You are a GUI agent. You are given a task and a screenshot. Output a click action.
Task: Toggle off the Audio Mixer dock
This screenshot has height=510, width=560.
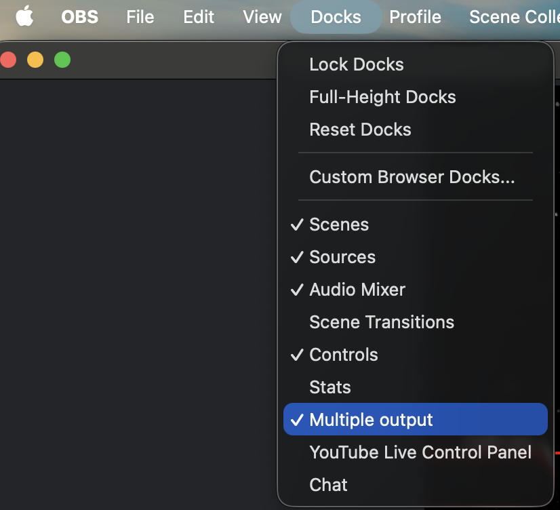(357, 290)
